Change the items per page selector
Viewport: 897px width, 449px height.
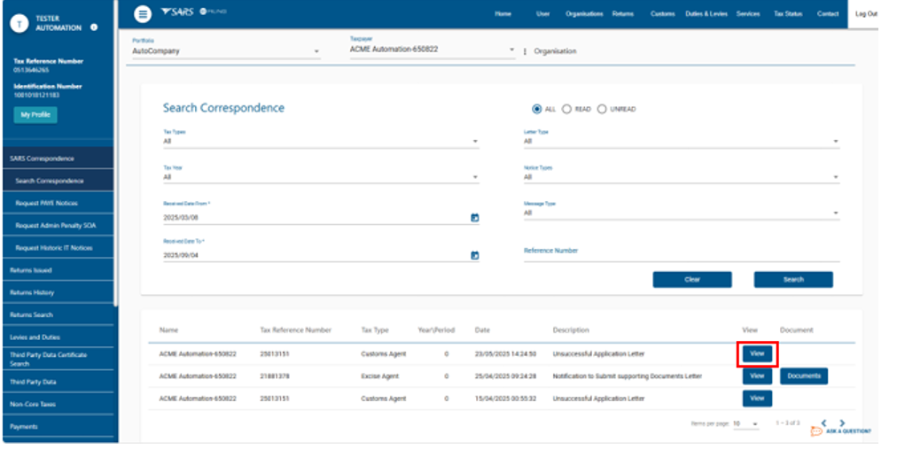tap(745, 424)
